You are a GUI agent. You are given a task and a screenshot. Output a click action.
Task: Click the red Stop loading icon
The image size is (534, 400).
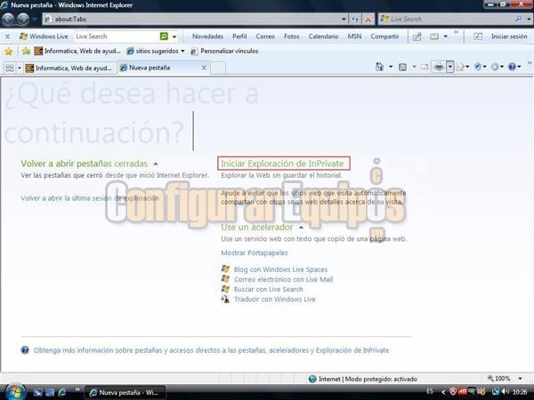pos(368,19)
